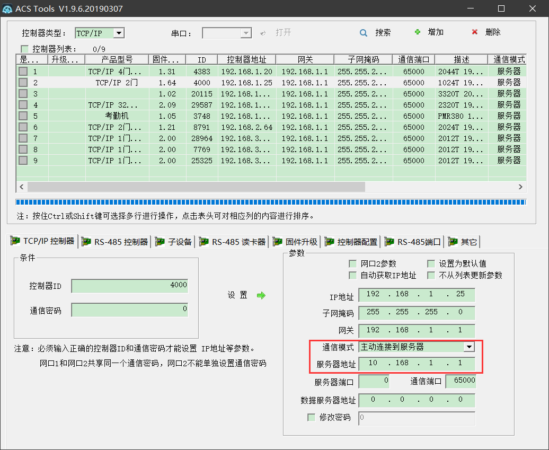Screen dimensions: 549x450
Task: Expand the 通信模式 dropdown list
Action: pyautogui.click(x=468, y=347)
